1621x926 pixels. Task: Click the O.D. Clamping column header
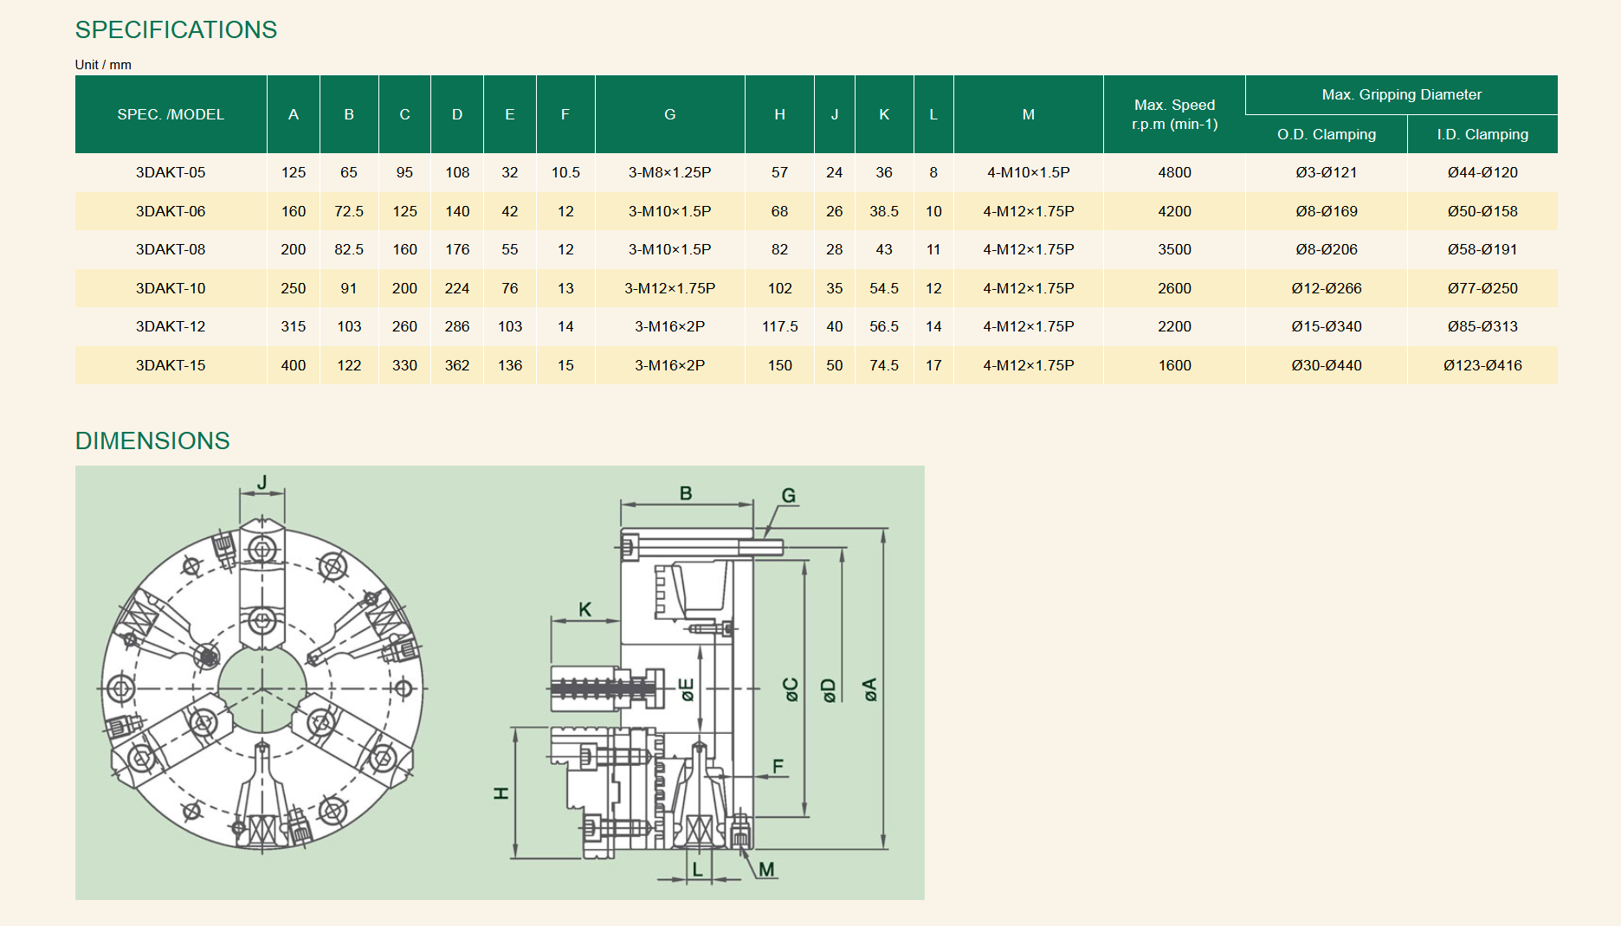pos(1326,134)
